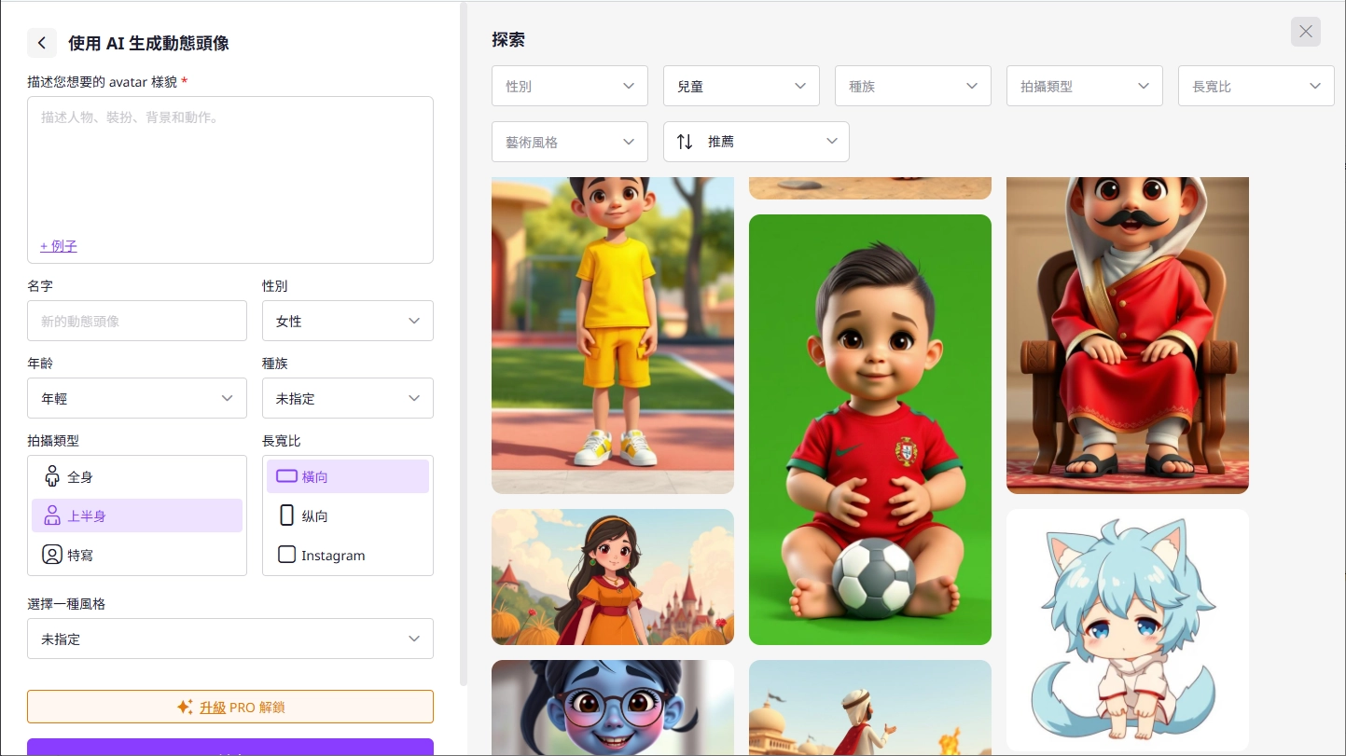Click the portrait 纵向 rectangle icon

(x=287, y=515)
